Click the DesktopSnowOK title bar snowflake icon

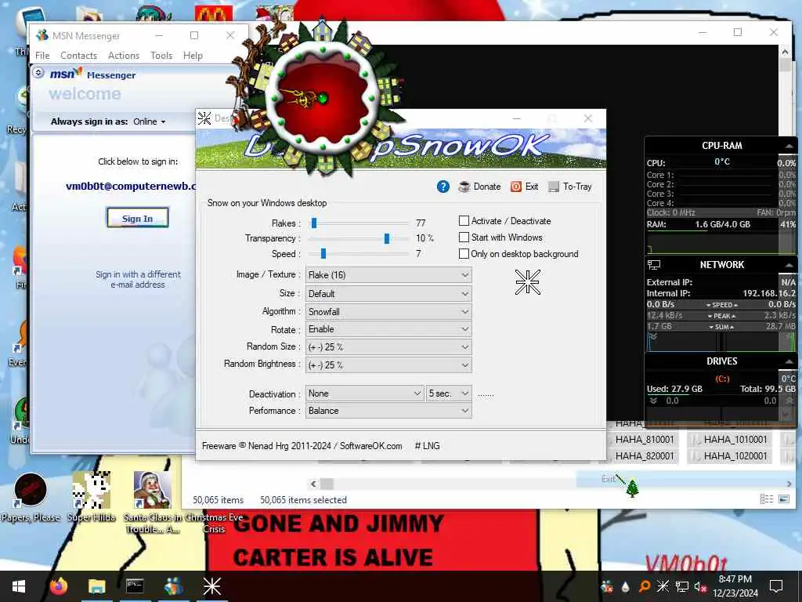(204, 118)
